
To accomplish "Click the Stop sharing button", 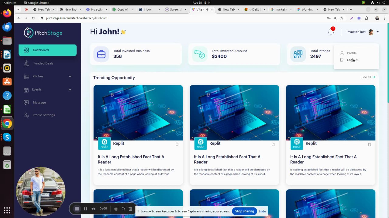I will tap(244, 211).
